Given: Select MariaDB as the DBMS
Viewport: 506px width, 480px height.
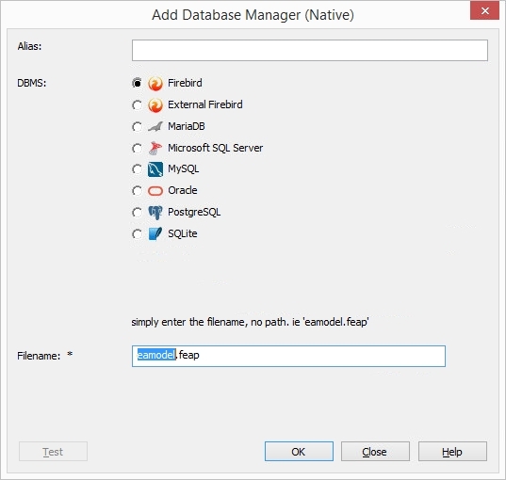Looking at the screenshot, I should pos(137,127).
